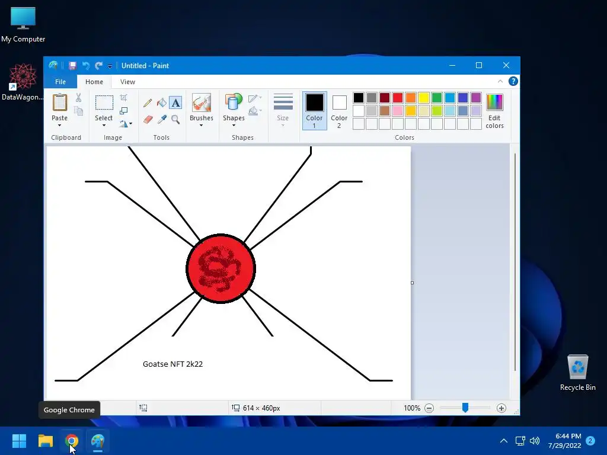Select the DataWagon desktop shortcut

23,82
